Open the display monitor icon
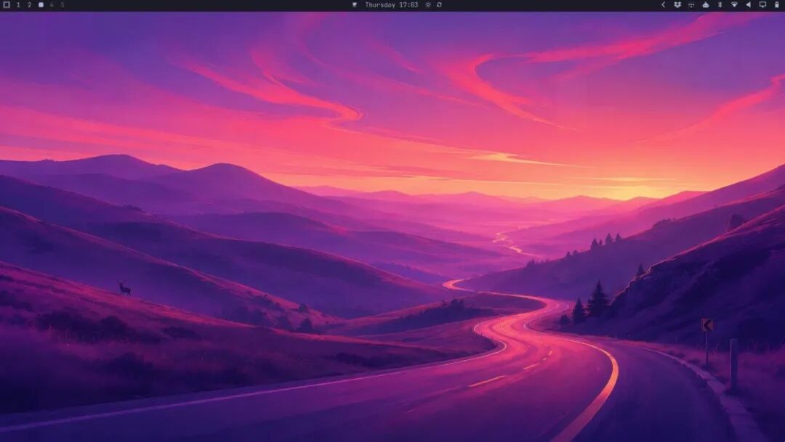 tap(762, 5)
